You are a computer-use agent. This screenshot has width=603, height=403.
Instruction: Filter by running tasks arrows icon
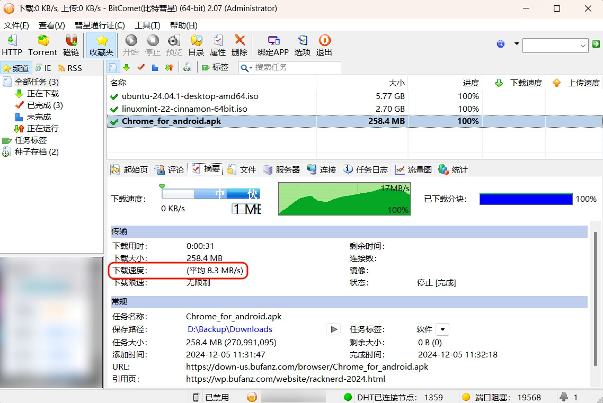(169, 68)
